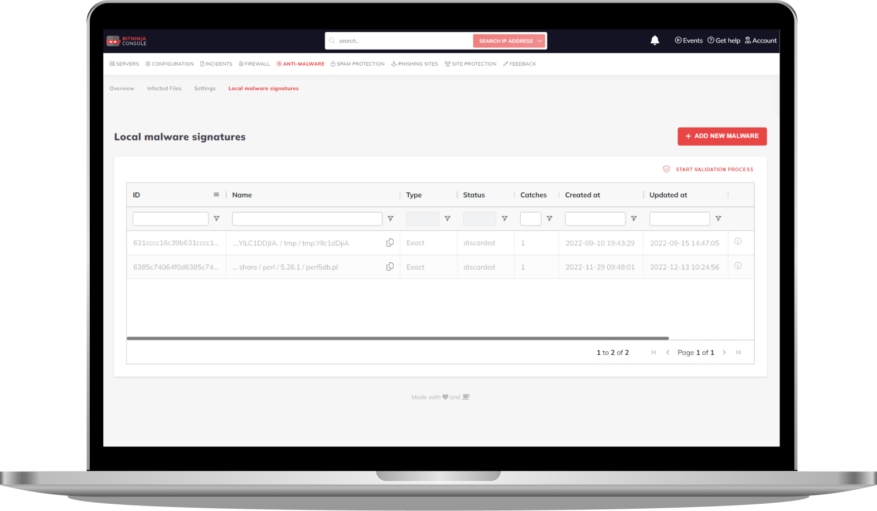
Task: Open info for the perl5db.pl signature row
Action: click(738, 266)
